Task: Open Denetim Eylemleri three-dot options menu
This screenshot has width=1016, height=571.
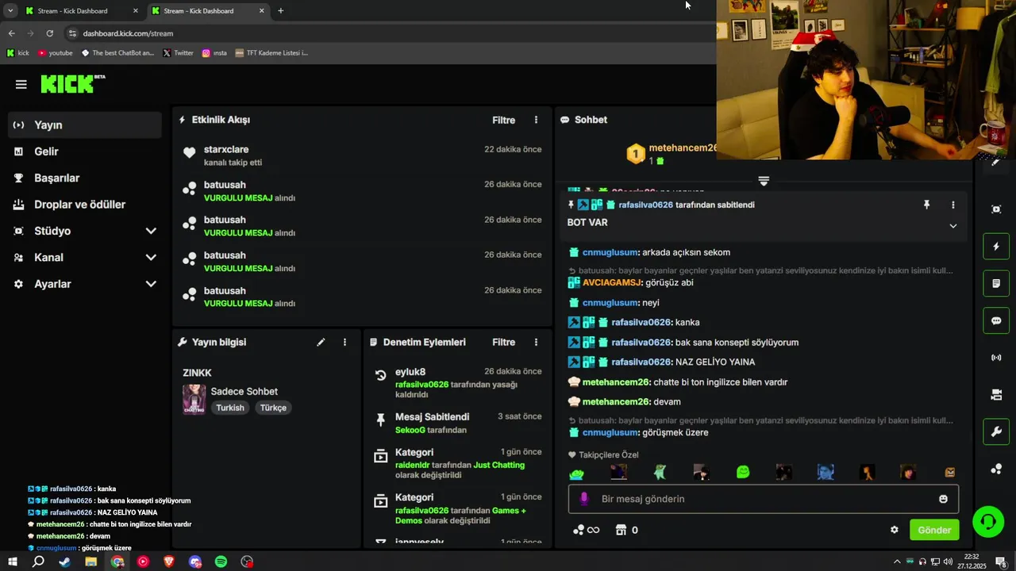Action: point(536,343)
